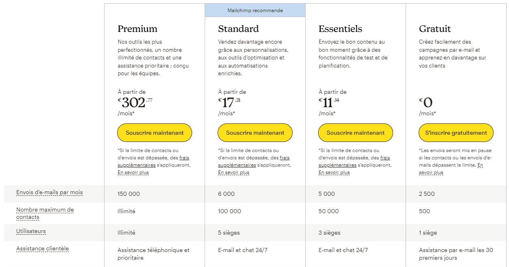Click Souscrire maintenant under Essentiels plan

click(x=355, y=133)
